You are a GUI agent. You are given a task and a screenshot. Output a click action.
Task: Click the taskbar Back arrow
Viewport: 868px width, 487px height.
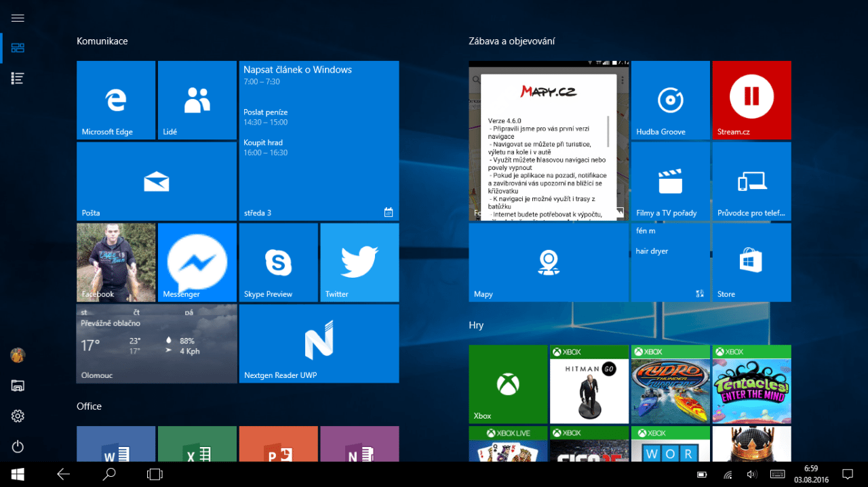click(x=63, y=474)
